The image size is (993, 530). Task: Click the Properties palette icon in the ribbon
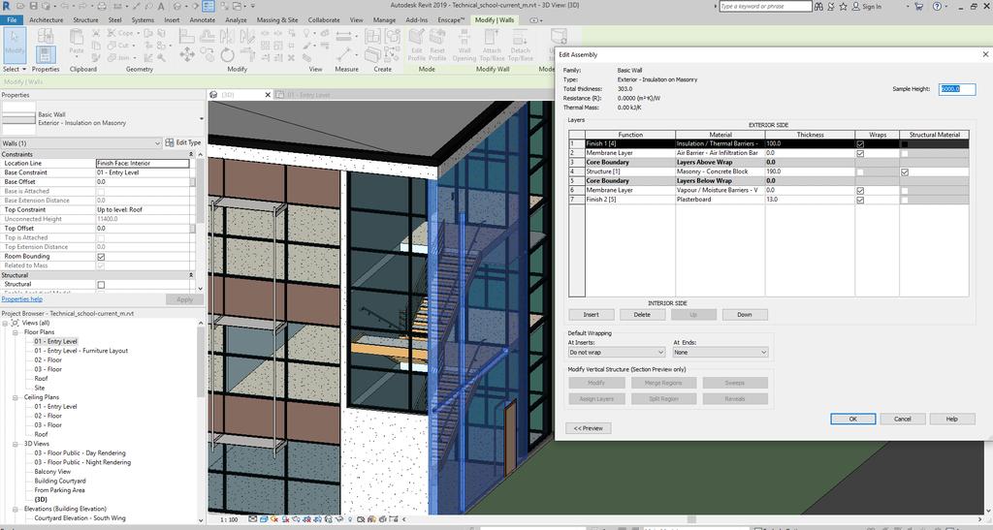pos(45,53)
